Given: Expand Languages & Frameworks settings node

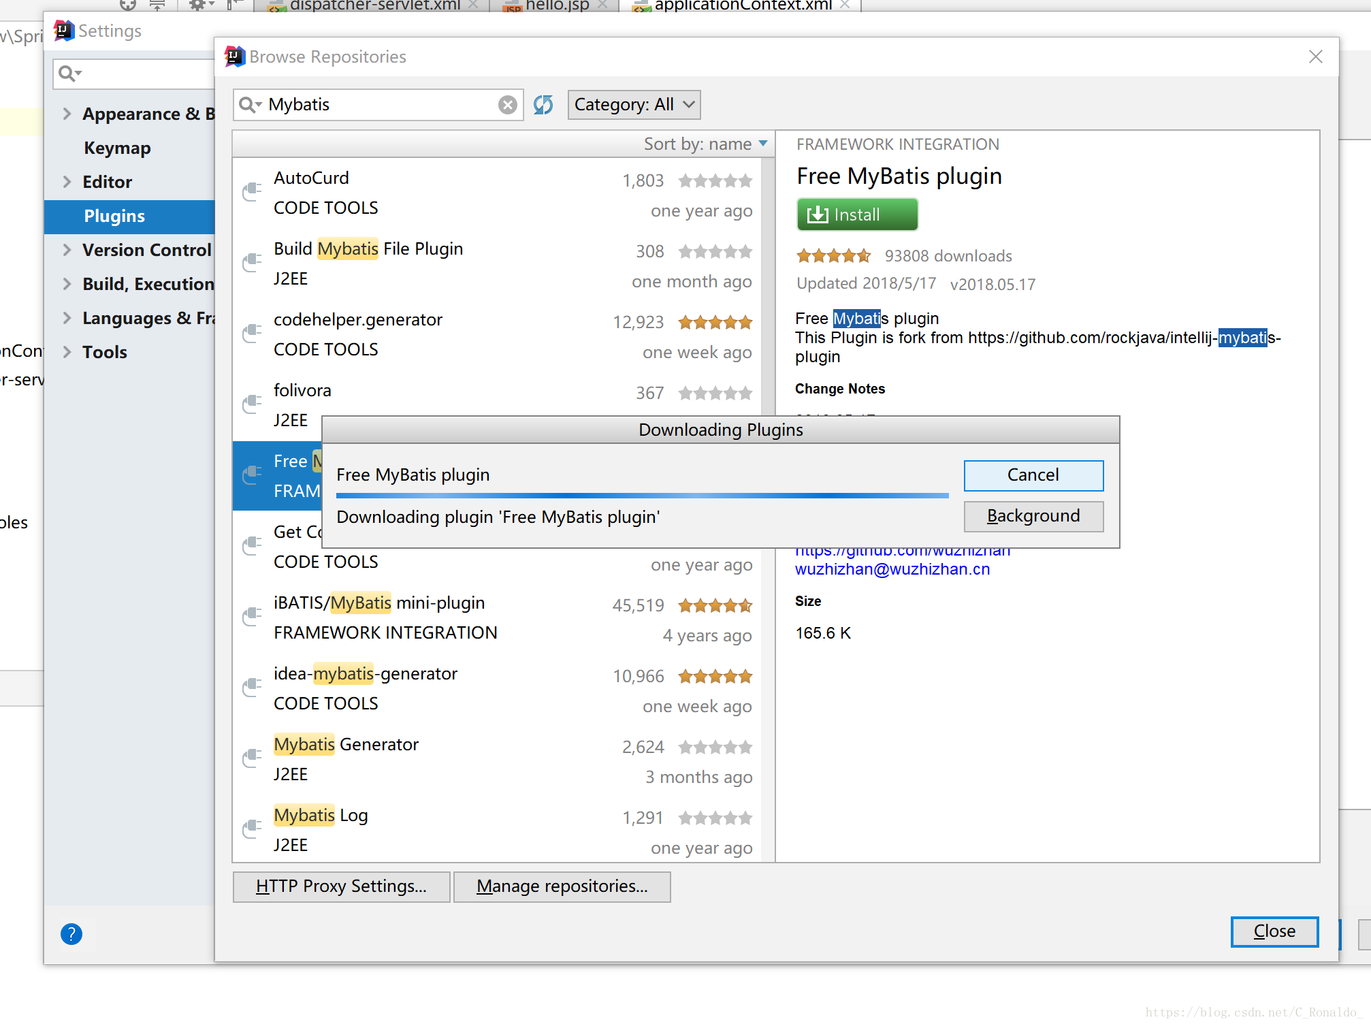Looking at the screenshot, I should pos(67,318).
